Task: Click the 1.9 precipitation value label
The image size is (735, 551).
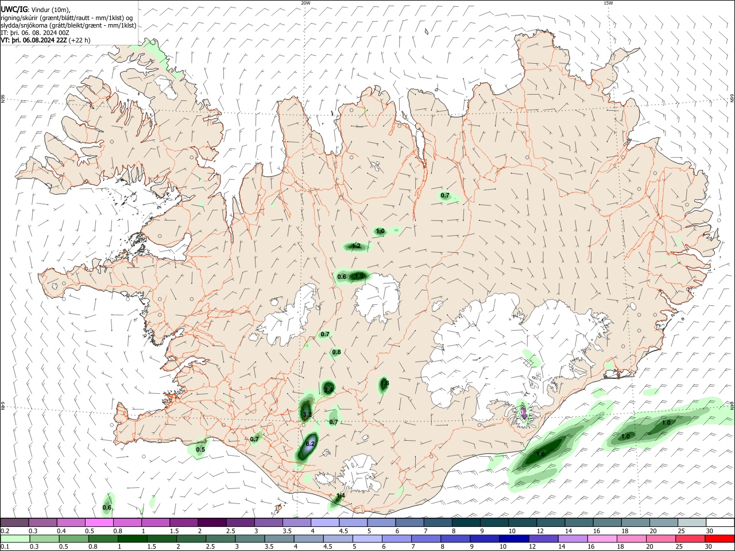Action: tap(359, 276)
